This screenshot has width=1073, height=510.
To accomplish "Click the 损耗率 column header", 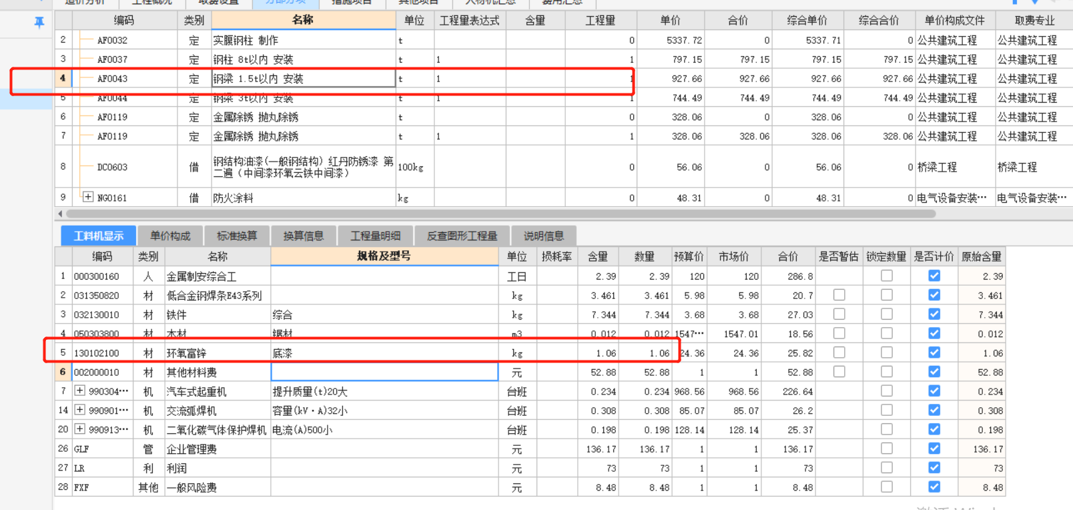I will (557, 256).
